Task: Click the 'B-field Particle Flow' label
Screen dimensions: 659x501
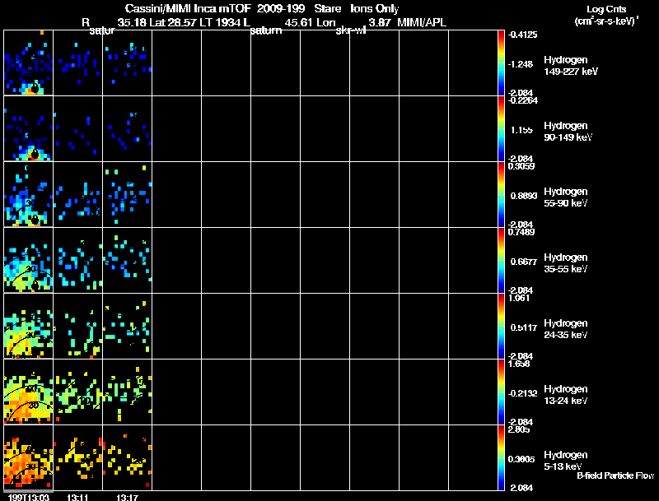Action: pos(615,475)
